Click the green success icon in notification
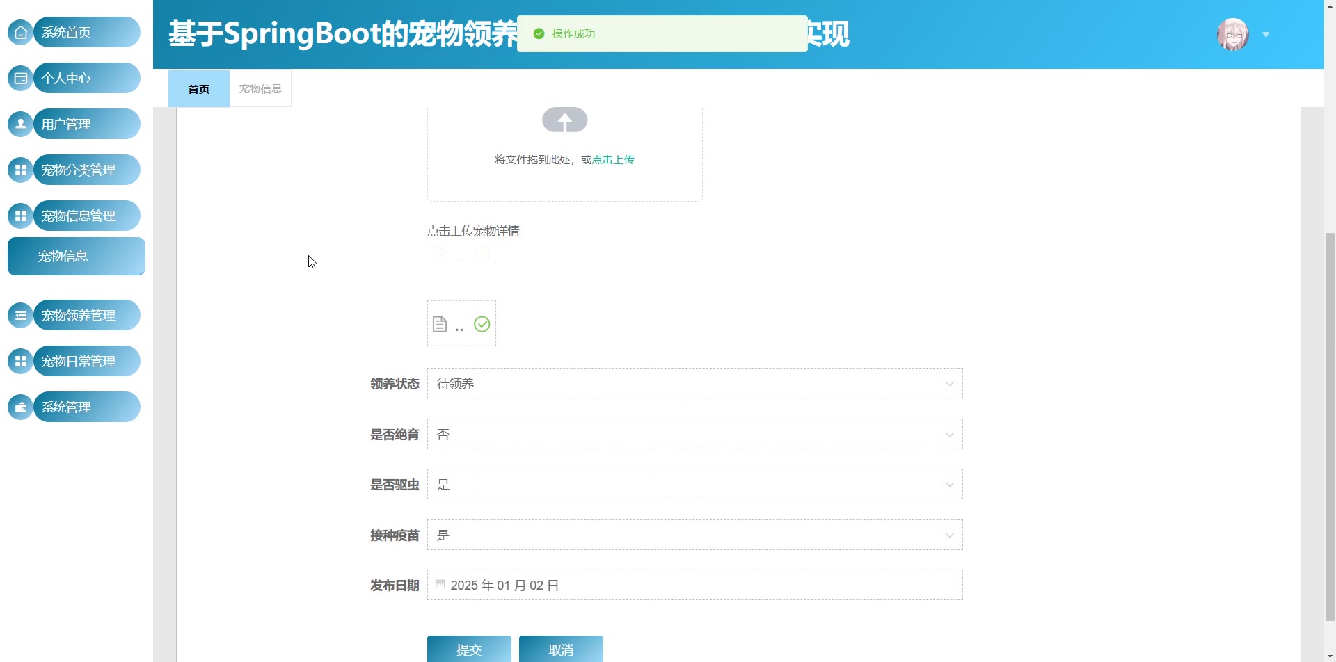The image size is (1336, 662). (539, 33)
